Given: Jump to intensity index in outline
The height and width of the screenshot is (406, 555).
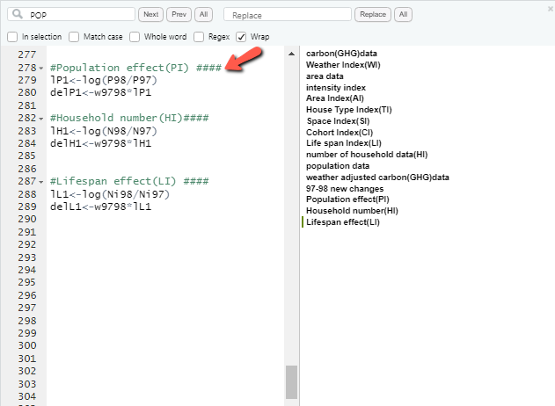Looking at the screenshot, I should pos(335,87).
